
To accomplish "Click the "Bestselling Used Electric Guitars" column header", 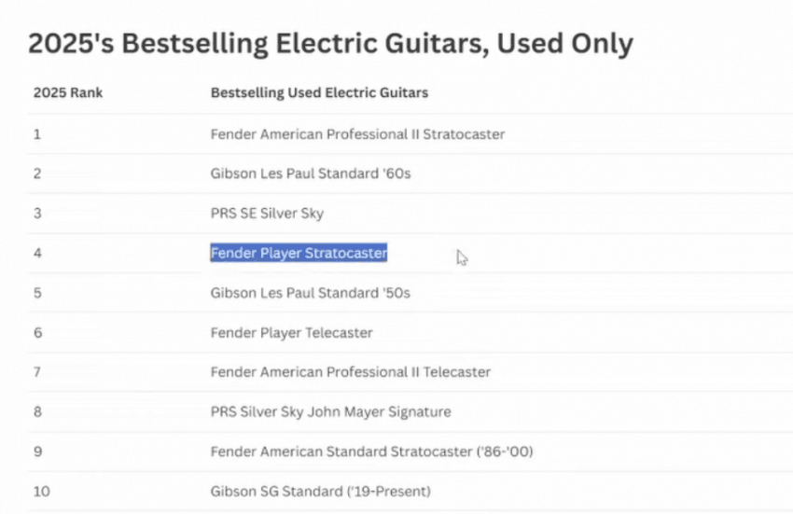I will coord(319,93).
